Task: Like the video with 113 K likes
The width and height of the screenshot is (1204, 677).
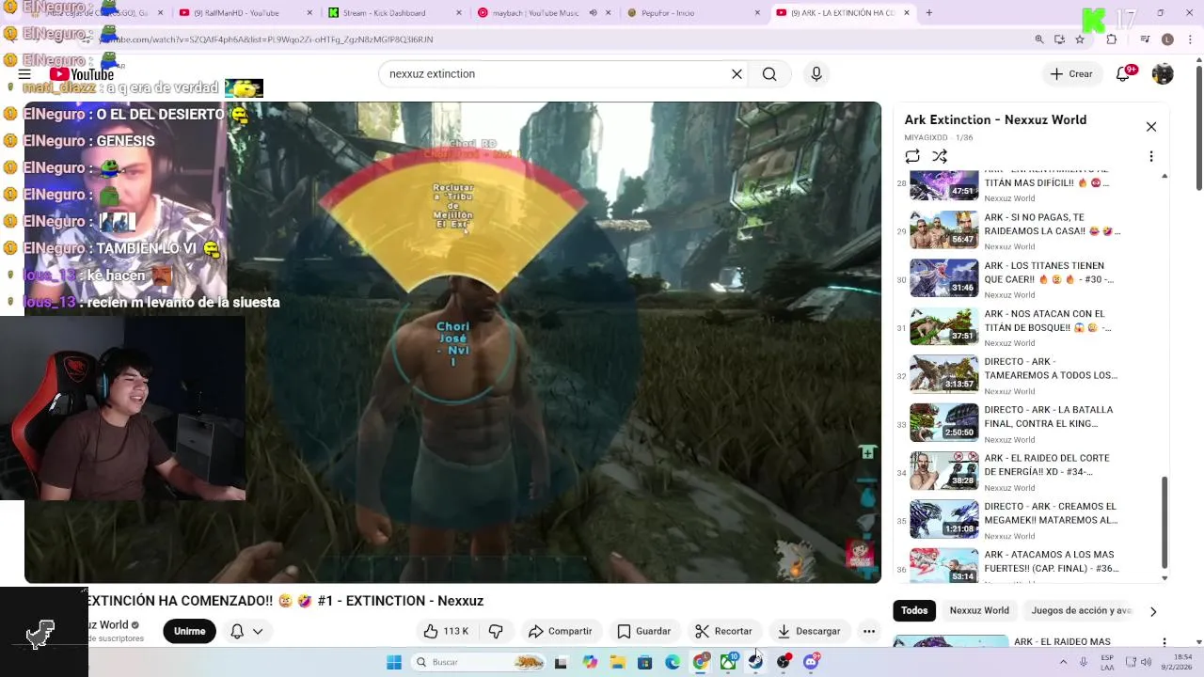Action: click(446, 631)
